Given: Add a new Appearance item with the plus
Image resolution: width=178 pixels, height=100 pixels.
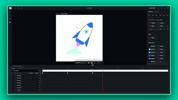Looking at the screenshot, I should click(x=167, y=42).
